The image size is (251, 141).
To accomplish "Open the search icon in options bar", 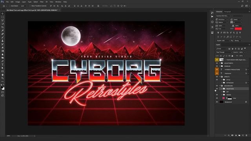I will pos(242,6).
